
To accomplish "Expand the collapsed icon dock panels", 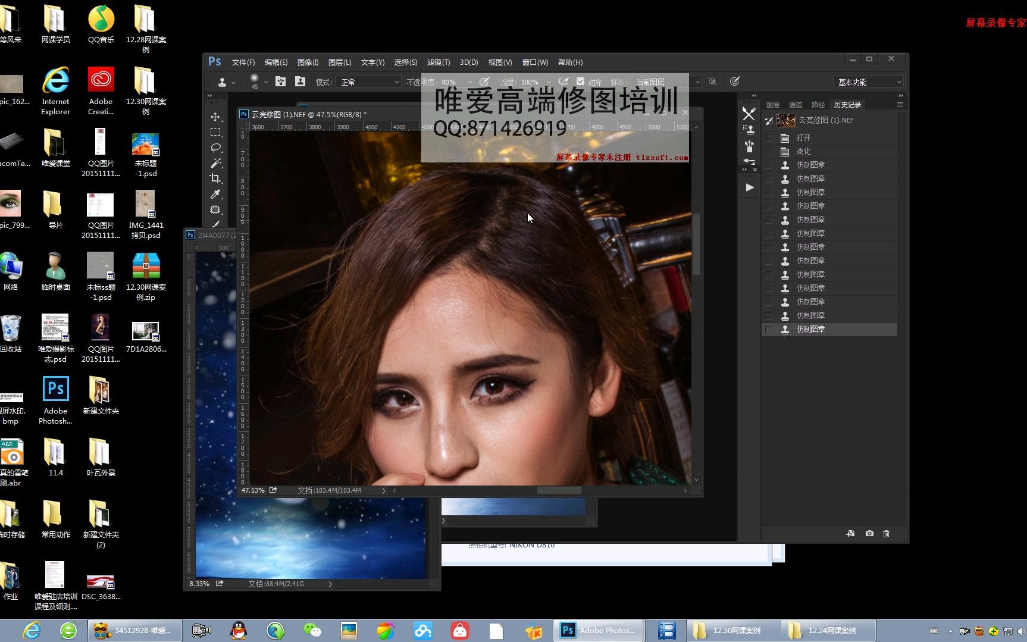I will click(x=754, y=95).
